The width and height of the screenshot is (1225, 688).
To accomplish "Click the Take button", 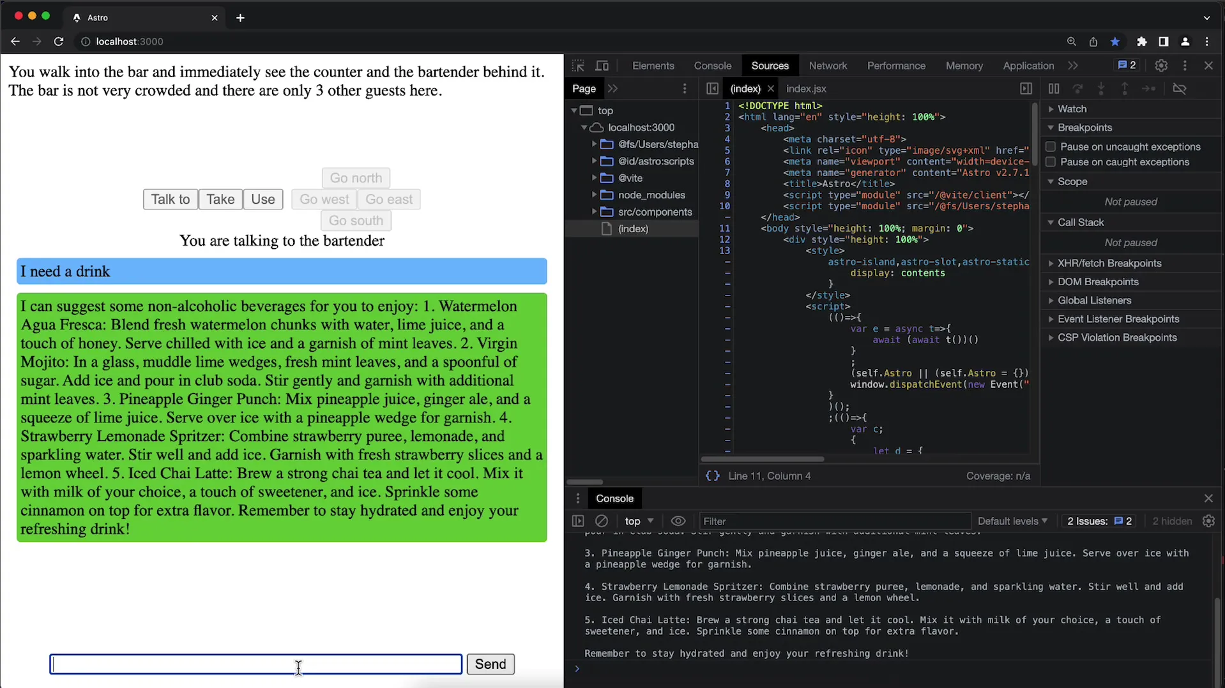I will click(x=220, y=199).
